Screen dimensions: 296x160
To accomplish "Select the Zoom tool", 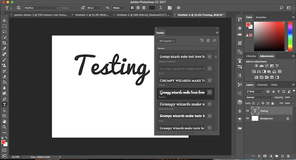I will pyautogui.click(x=4, y=127).
